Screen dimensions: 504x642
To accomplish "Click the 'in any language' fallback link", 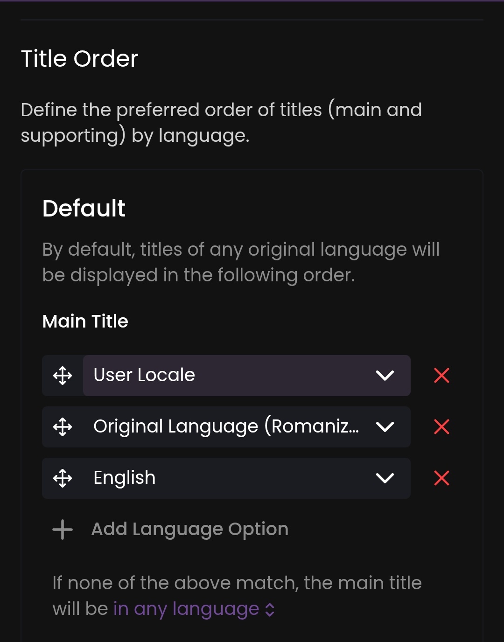I will [186, 609].
